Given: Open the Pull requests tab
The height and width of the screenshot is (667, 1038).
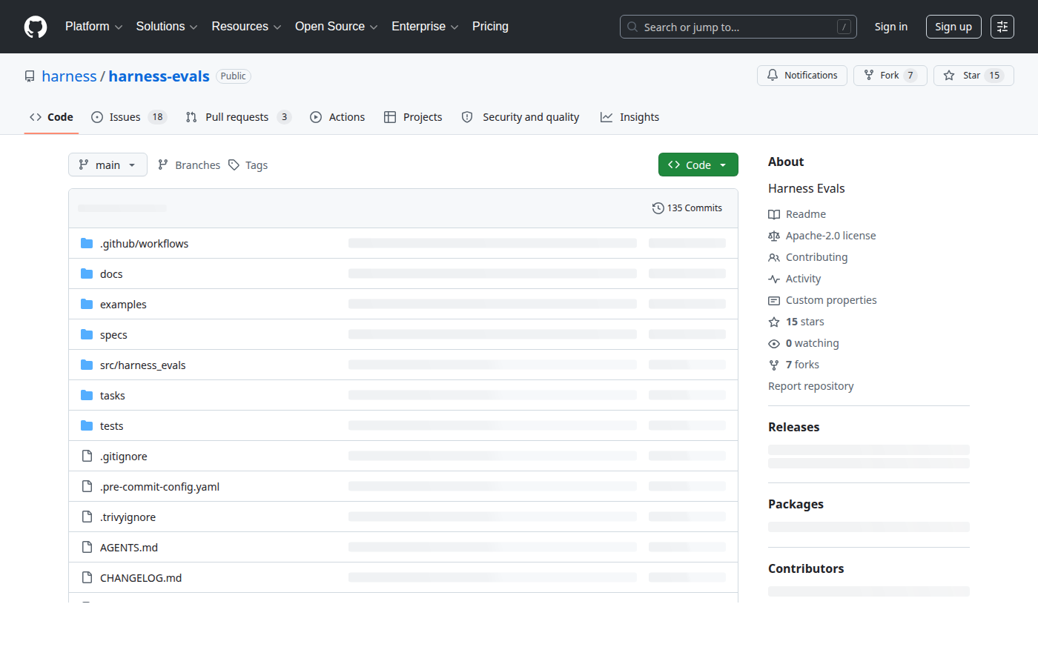Looking at the screenshot, I should [x=238, y=117].
